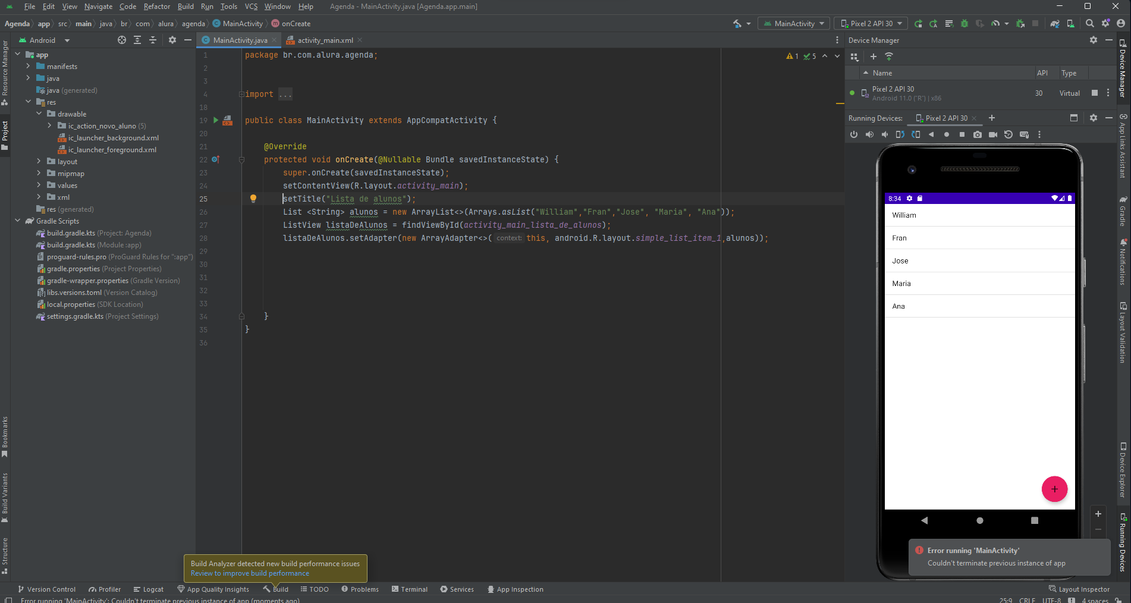This screenshot has width=1131, height=603.
Task: Toggle the Project tool window stripe
Action: [x=5, y=136]
